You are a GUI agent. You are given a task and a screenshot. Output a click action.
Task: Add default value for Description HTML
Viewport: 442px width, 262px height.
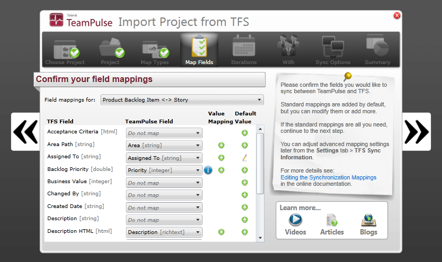pos(245,232)
